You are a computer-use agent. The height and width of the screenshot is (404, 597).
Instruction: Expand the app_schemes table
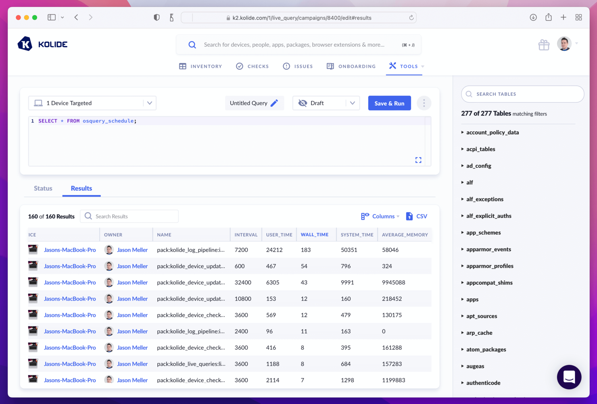[x=483, y=232]
